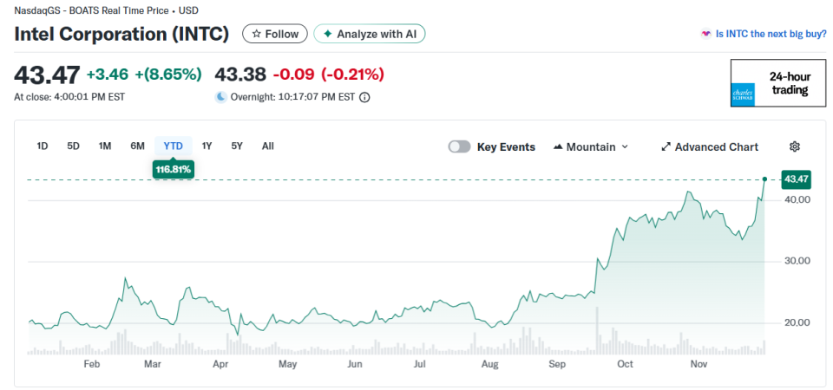Open chart settings gear icon
Viewport: 833px width, 390px height.
click(794, 146)
